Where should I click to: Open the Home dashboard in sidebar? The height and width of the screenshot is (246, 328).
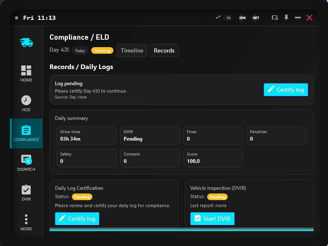26,74
